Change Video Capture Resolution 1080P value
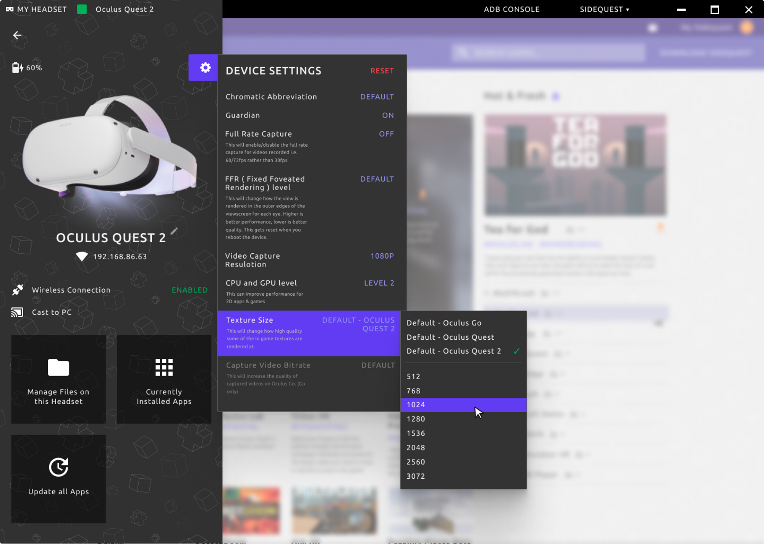The height and width of the screenshot is (544, 764). (382, 256)
